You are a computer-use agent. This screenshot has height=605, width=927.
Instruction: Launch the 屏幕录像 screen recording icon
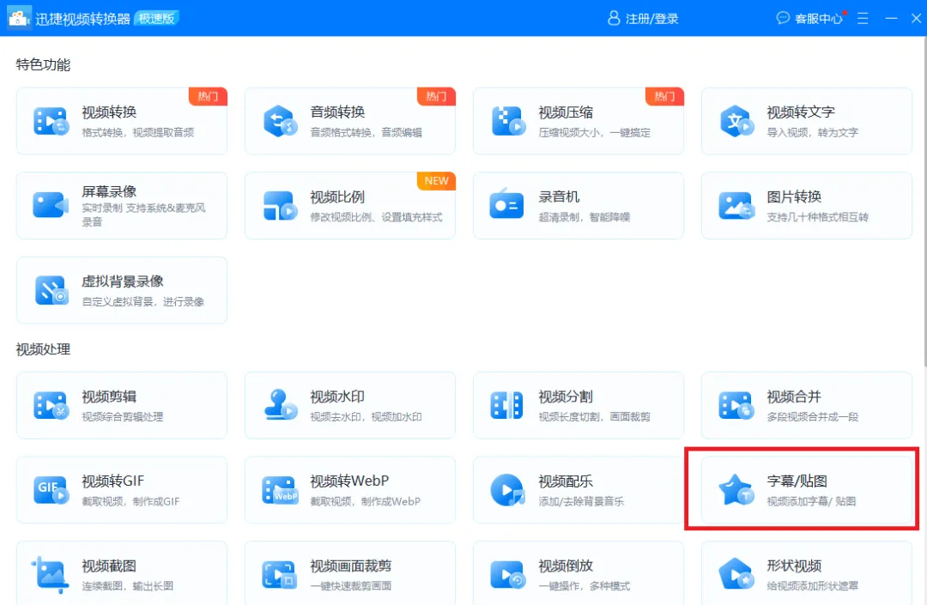pyautogui.click(x=51, y=206)
